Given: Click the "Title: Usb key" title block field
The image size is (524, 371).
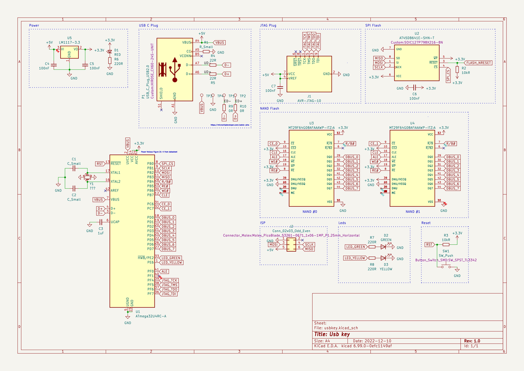Looking at the screenshot, I should click(332, 334).
